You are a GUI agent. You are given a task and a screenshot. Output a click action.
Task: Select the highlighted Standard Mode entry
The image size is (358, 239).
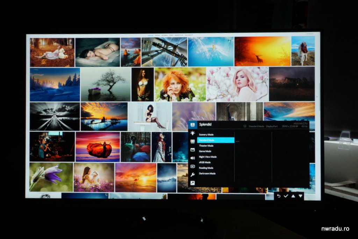tap(216, 140)
